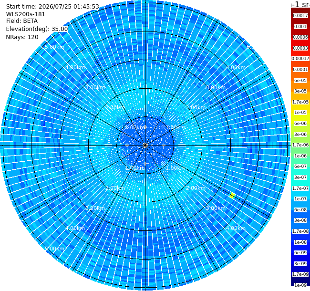Click the center origin of the polar plot
310x291 pixels.
[x=145, y=145]
